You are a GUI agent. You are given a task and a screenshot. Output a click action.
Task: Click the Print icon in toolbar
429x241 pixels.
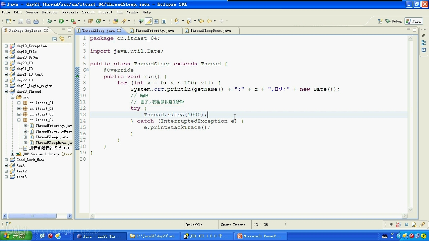point(36,21)
